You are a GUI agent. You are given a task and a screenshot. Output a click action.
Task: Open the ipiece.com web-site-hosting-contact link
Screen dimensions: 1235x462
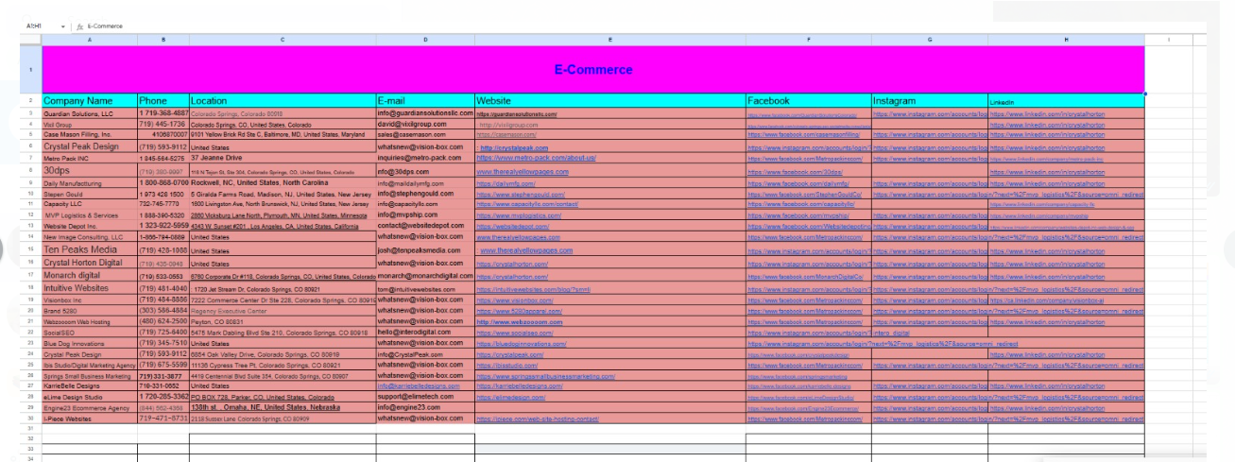[x=538, y=418]
